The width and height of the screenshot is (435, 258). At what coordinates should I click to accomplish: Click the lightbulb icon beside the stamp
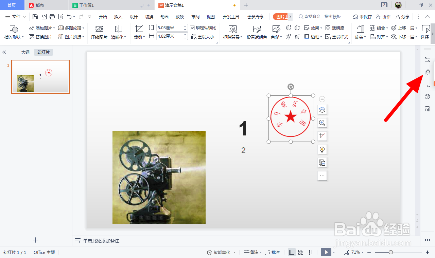[322, 149]
